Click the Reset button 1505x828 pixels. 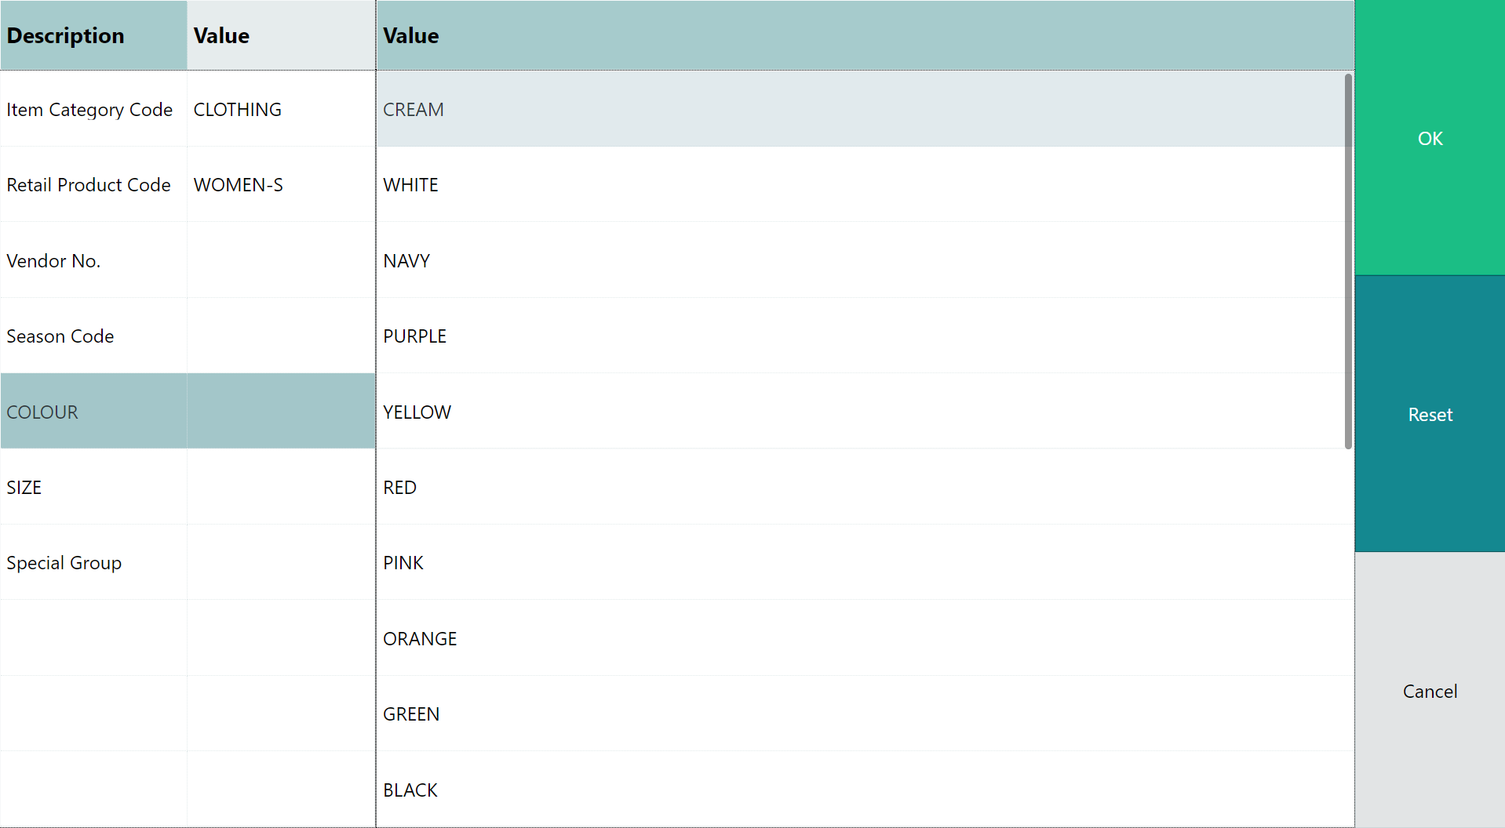(1430, 414)
